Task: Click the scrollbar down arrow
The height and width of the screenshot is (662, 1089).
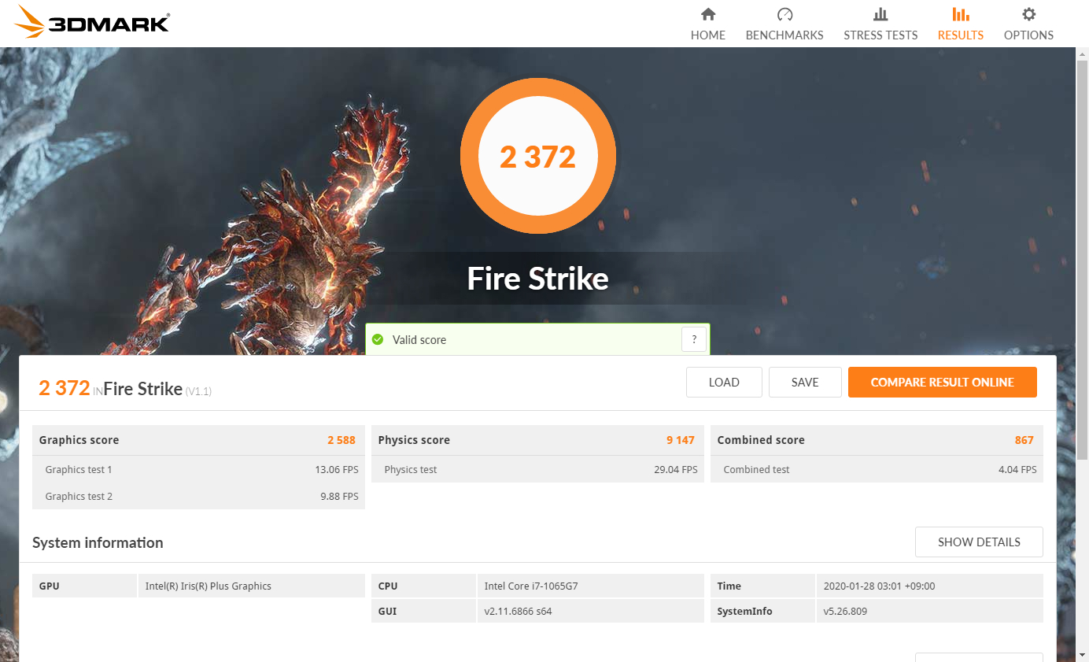Action: click(x=1083, y=655)
